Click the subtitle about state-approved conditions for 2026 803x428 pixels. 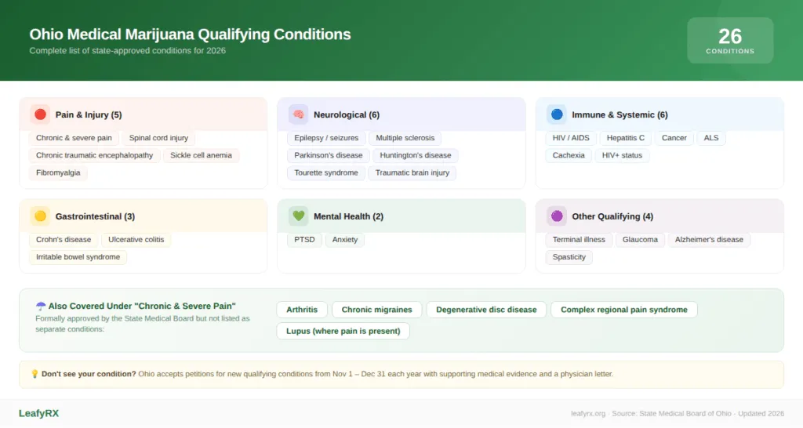[128, 51]
